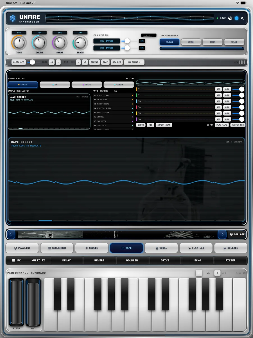The image size is (253, 338).
Task: Click the REWIND button
Action: click(x=94, y=62)
